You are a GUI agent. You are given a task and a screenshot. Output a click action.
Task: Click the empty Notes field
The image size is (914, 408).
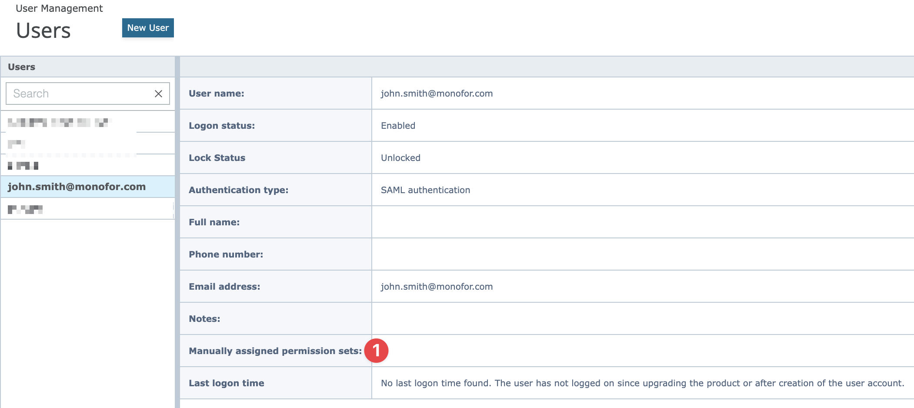pos(478,318)
